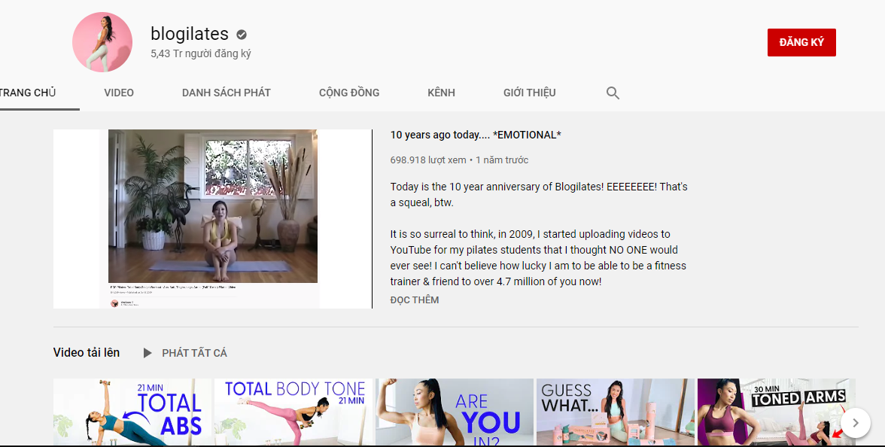Screen dimensions: 885x447
Task: Click the play icon beside PHÁT TẤT CẢ
Action: coord(147,354)
